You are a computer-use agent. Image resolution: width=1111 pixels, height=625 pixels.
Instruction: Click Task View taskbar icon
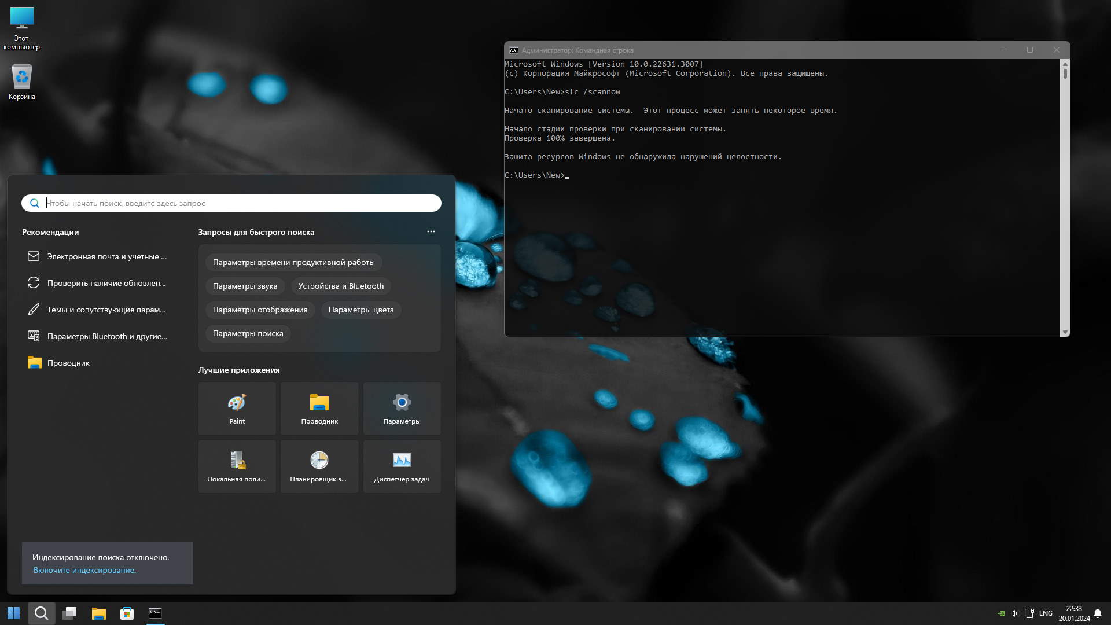pyautogui.click(x=70, y=613)
